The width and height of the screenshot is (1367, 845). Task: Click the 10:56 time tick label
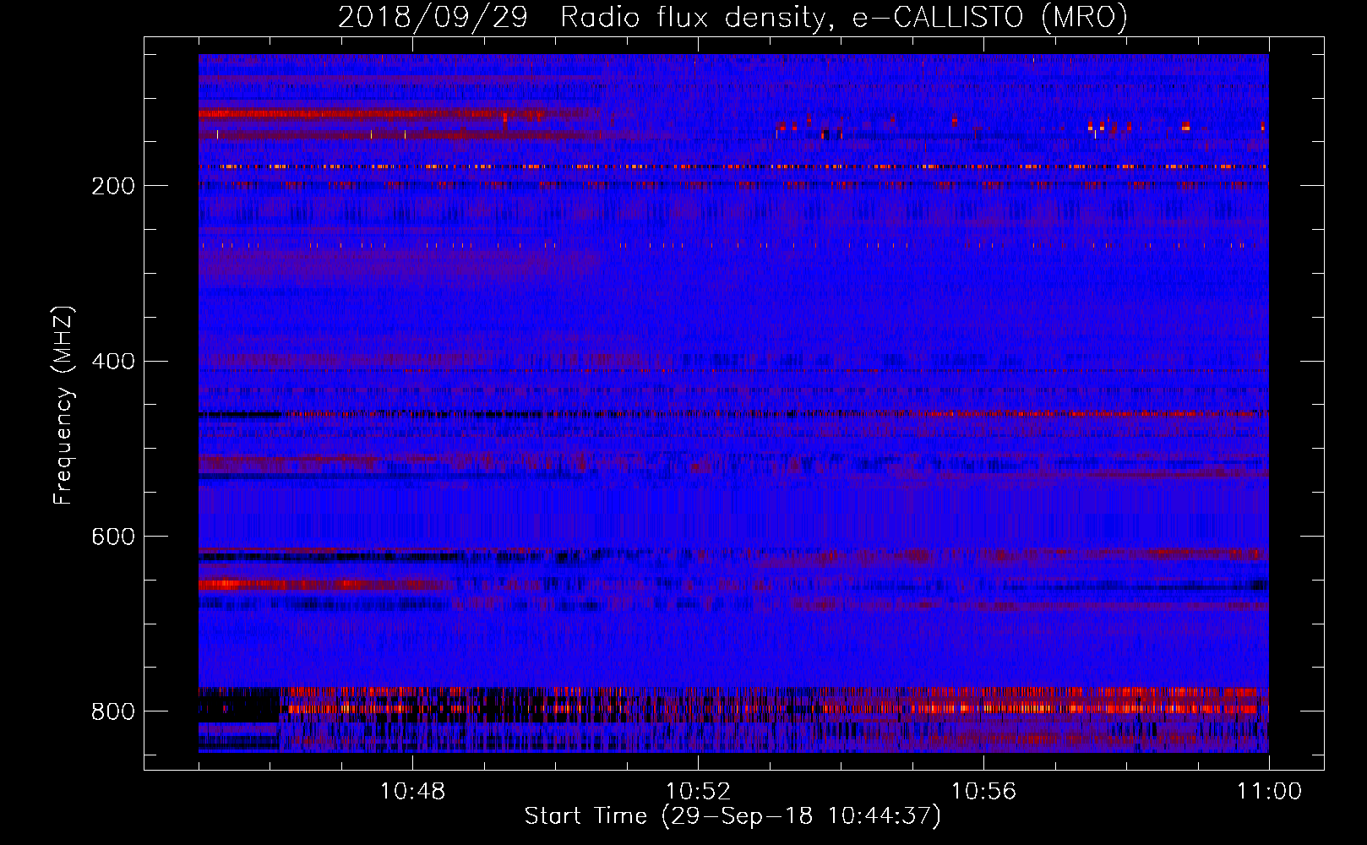pos(983,792)
